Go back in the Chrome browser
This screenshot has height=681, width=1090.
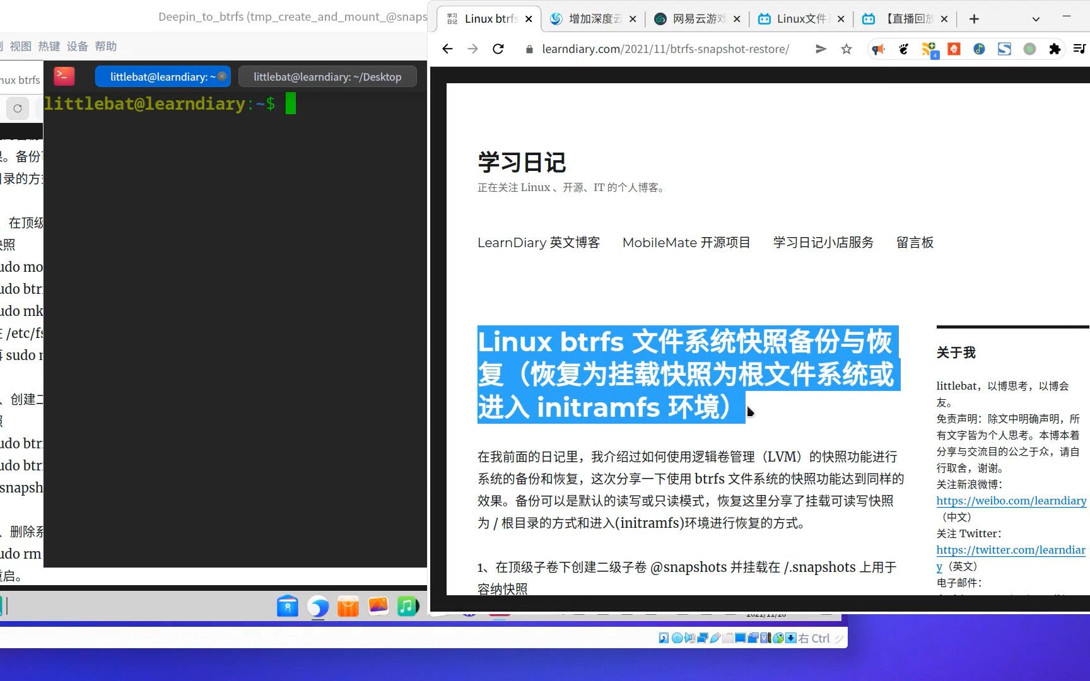(447, 49)
